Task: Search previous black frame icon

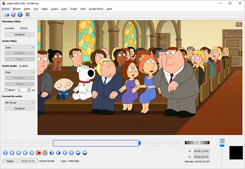Action: (x=52, y=153)
